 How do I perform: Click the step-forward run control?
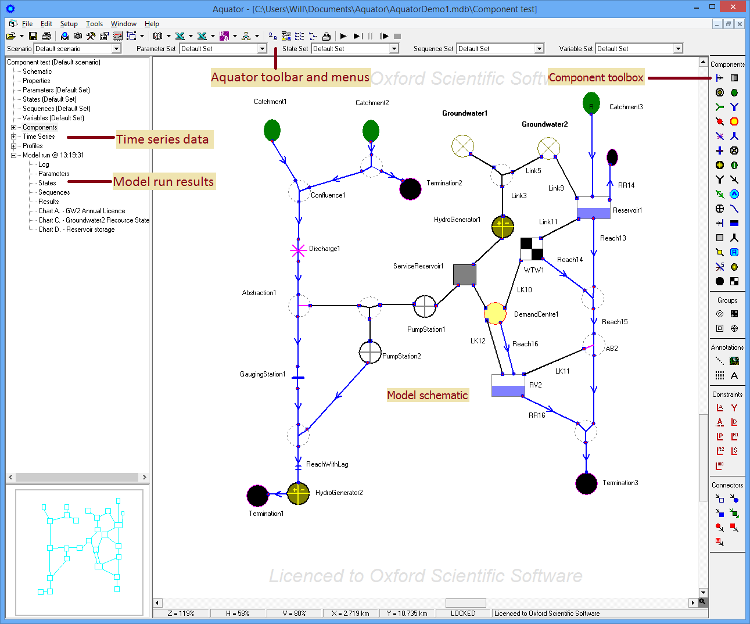point(358,36)
